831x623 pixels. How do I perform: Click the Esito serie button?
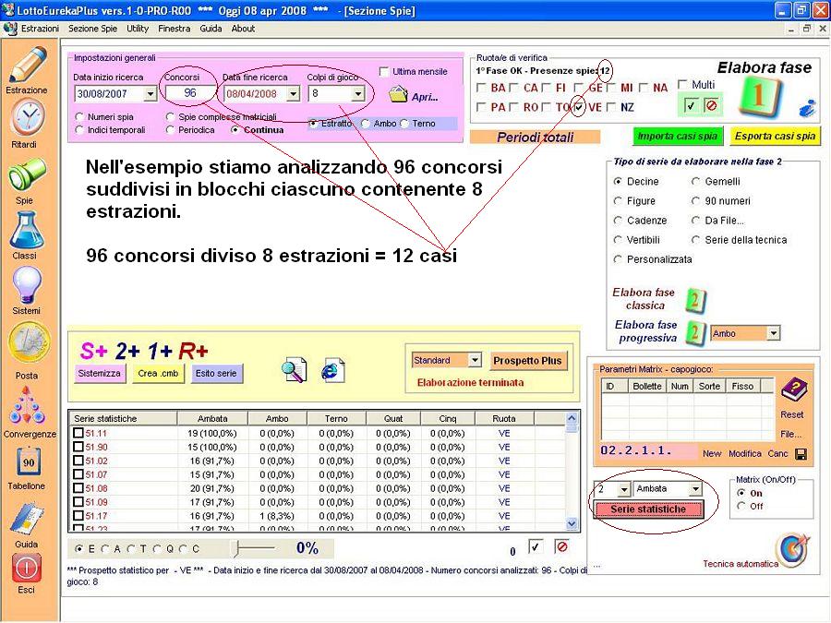pyautogui.click(x=216, y=373)
